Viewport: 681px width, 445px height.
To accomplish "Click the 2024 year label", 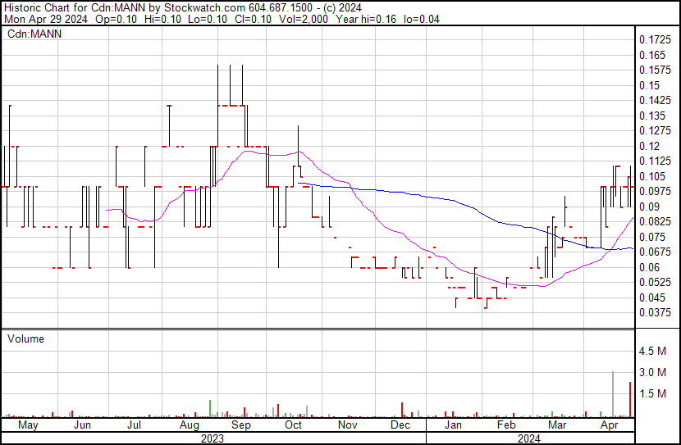I will (x=529, y=438).
